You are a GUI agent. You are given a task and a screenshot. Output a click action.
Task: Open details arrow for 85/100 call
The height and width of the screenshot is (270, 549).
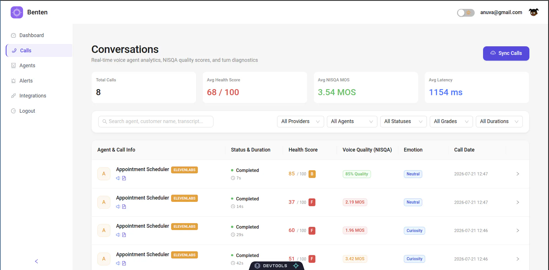click(x=518, y=174)
